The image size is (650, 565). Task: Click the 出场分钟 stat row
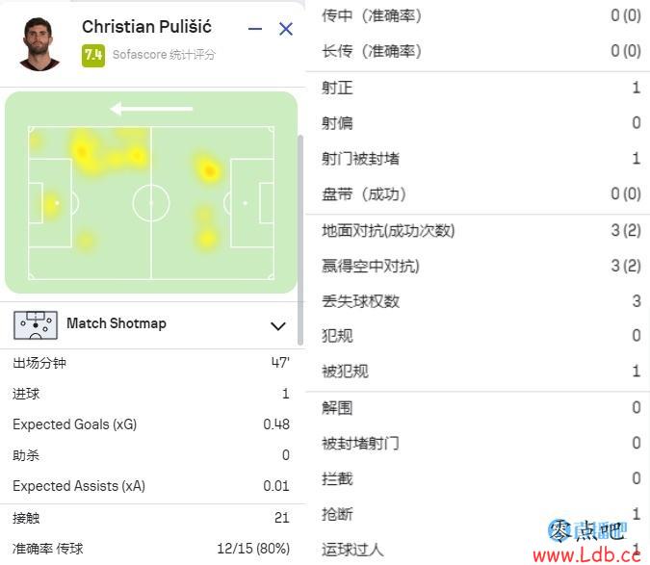[x=151, y=363]
